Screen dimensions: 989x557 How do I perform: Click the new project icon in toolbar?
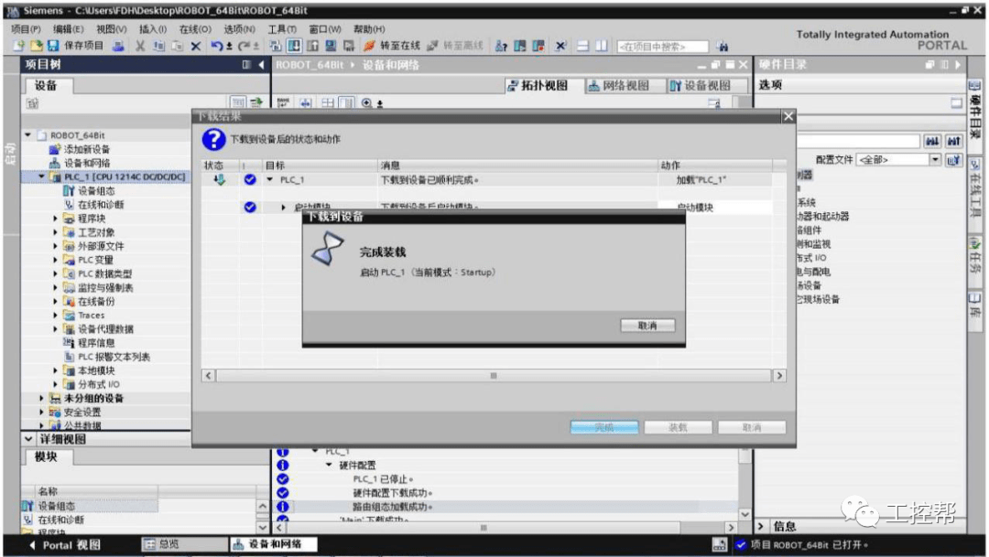19,46
